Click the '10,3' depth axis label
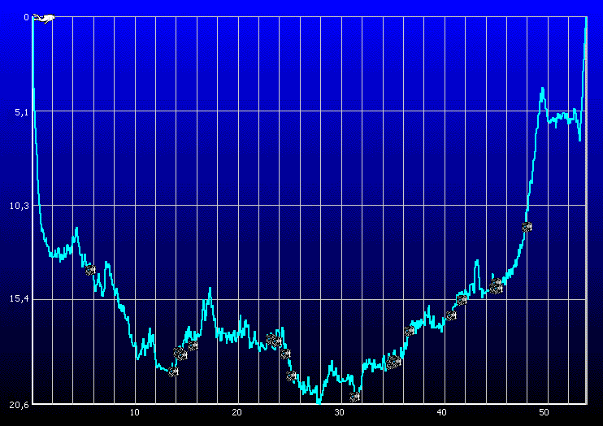Image resolution: width=603 pixels, height=426 pixels. tap(20, 206)
